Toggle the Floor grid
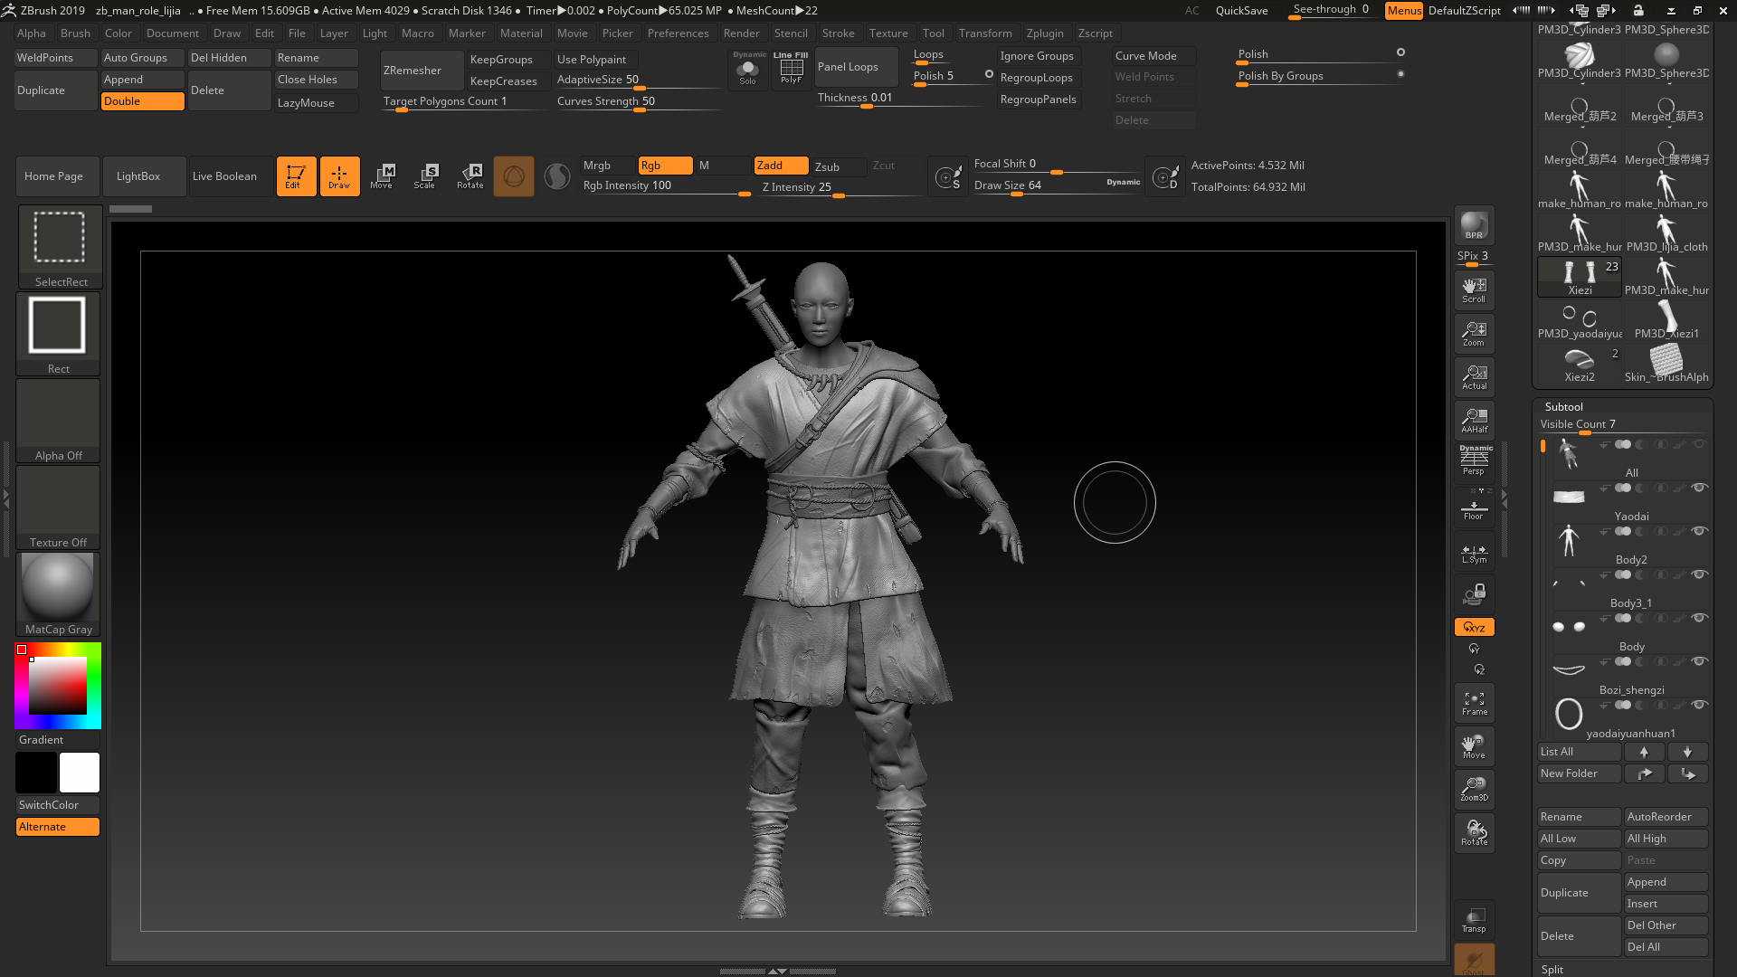This screenshot has width=1737, height=977. (x=1474, y=507)
